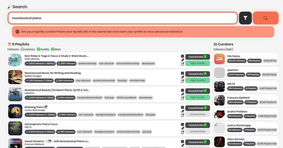Click 4,660 Followers badge on Relaxing Piano
This screenshot has width=283, height=148.
pyautogui.click(x=40, y=115)
